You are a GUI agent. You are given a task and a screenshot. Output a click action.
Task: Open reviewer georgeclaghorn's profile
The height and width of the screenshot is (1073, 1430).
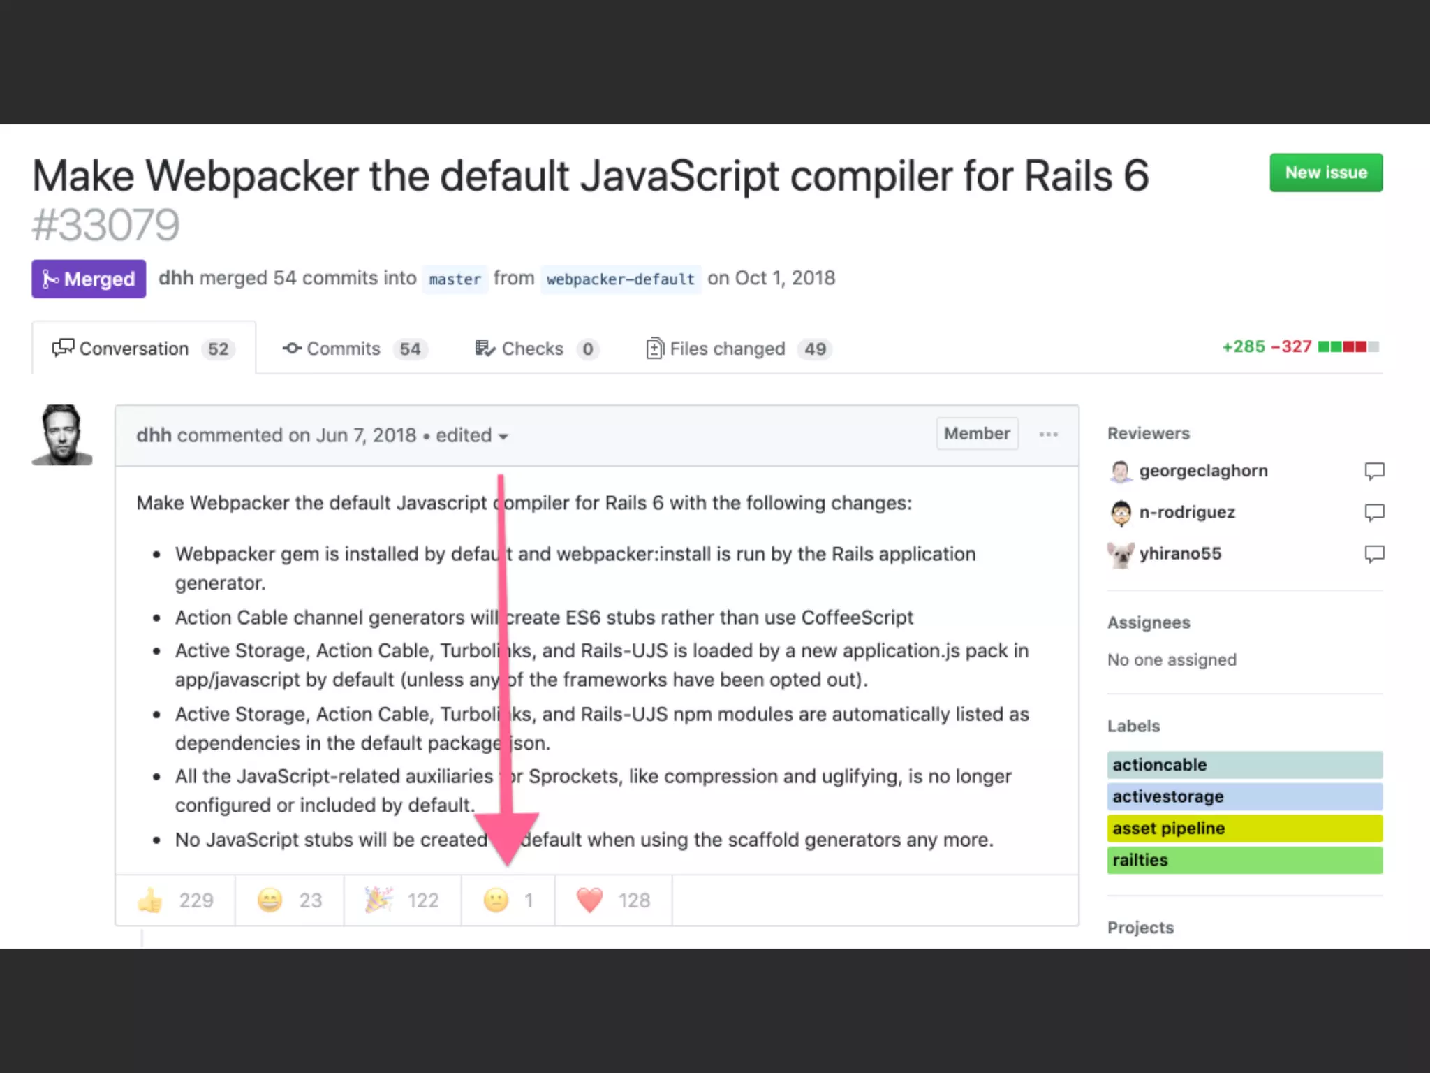click(1203, 471)
